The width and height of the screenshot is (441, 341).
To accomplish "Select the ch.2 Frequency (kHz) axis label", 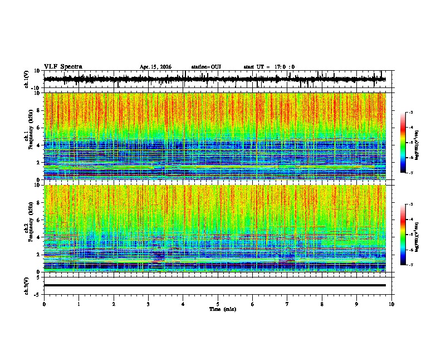I will tap(28, 228).
